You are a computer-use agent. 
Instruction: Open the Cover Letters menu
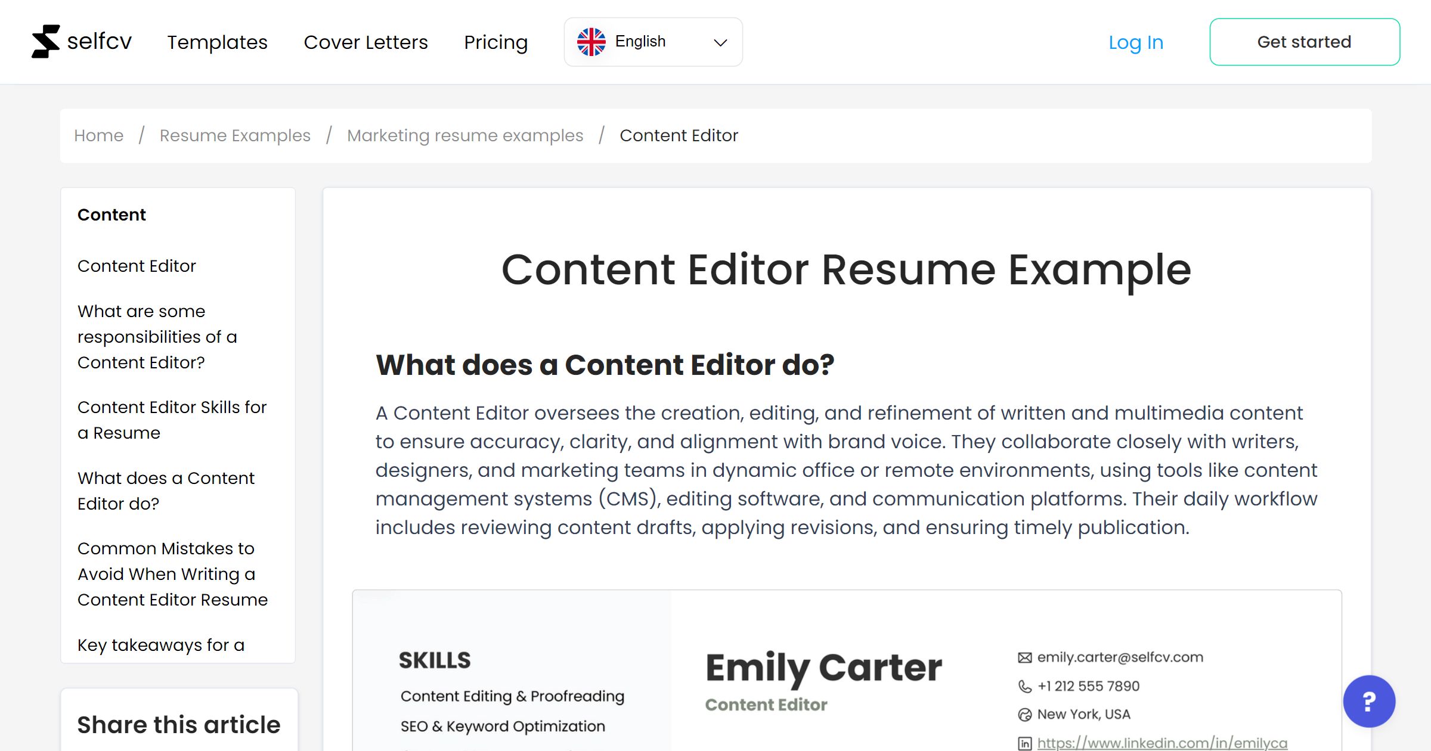pos(366,42)
